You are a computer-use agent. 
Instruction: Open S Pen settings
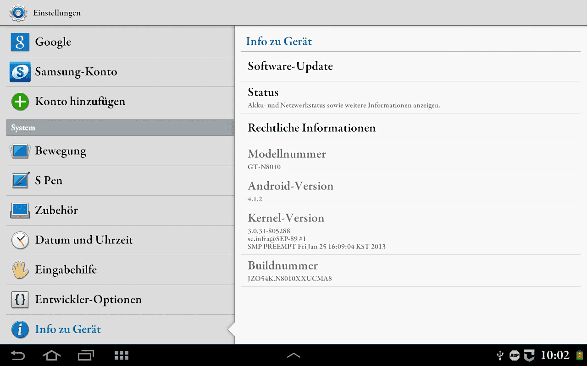point(121,181)
